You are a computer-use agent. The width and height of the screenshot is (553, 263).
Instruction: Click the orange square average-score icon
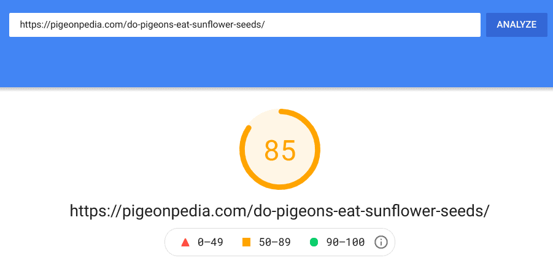click(246, 242)
